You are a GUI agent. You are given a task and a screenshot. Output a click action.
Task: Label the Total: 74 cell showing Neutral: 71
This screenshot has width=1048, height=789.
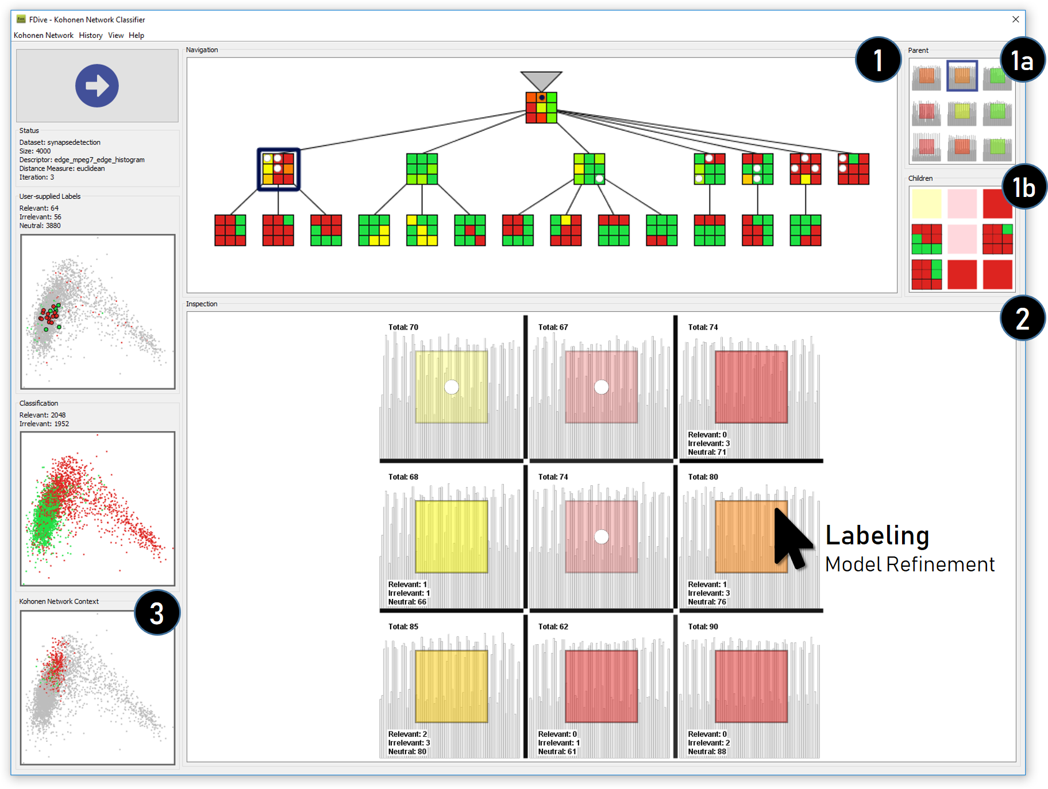click(x=752, y=387)
